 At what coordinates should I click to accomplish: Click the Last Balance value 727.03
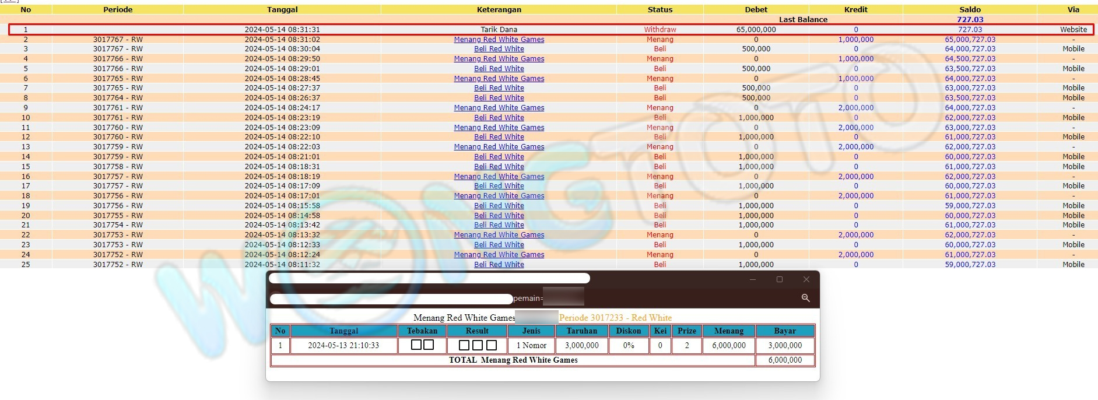(970, 20)
